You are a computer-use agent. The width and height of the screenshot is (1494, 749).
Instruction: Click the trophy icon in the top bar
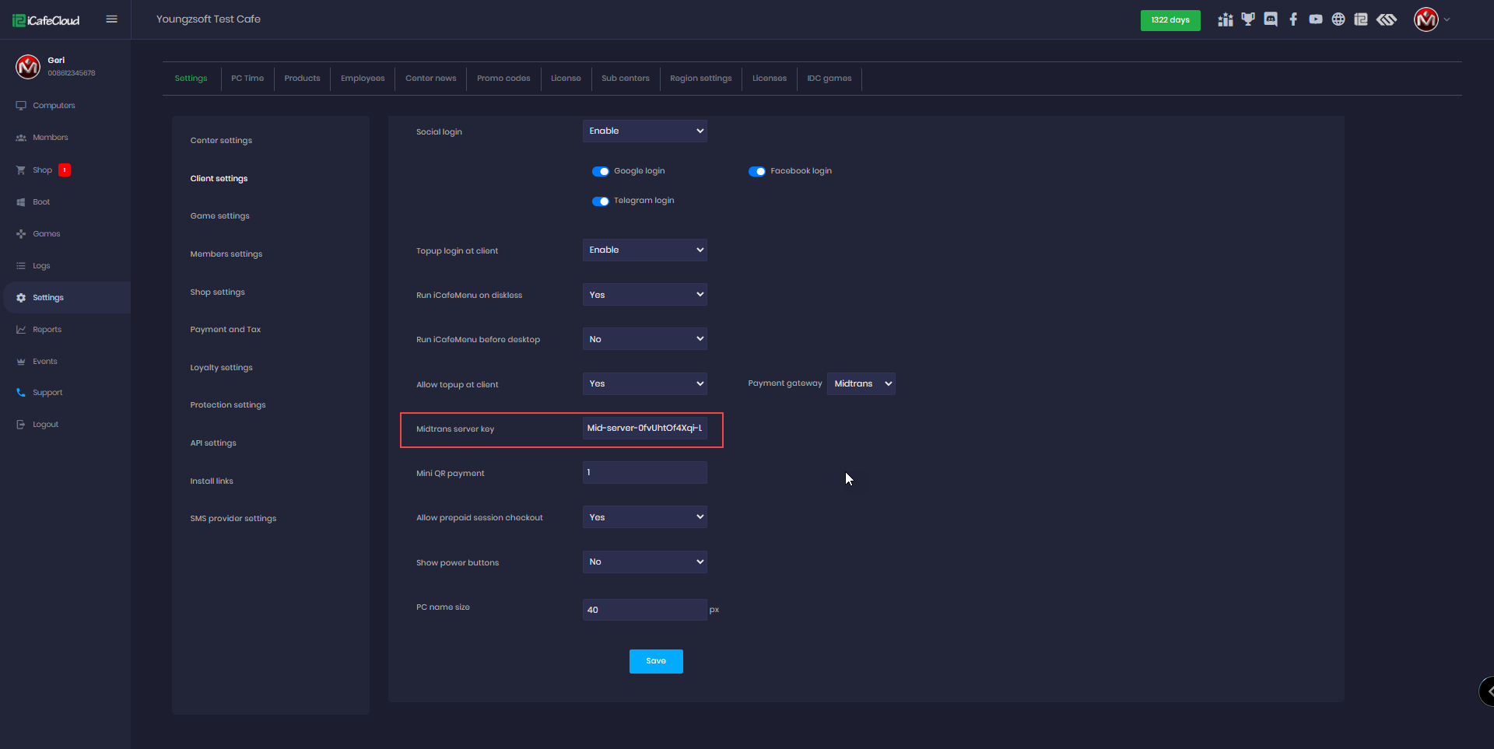click(x=1248, y=19)
